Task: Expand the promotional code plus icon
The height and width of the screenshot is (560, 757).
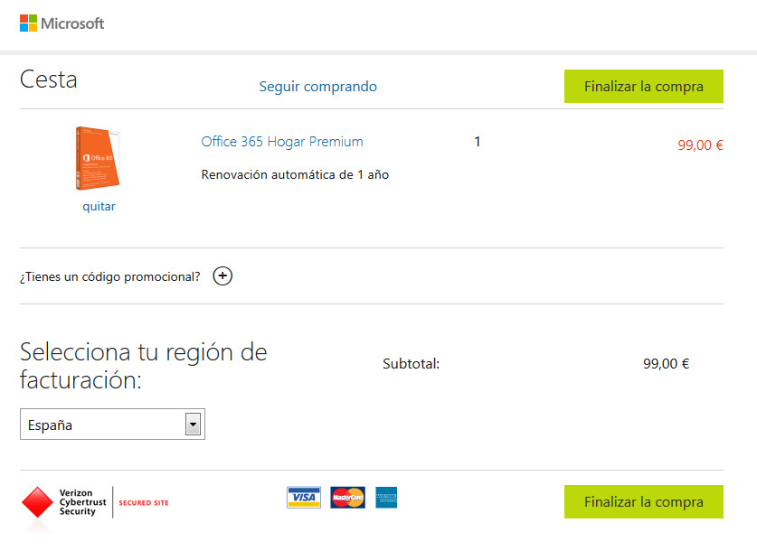Action: (222, 276)
